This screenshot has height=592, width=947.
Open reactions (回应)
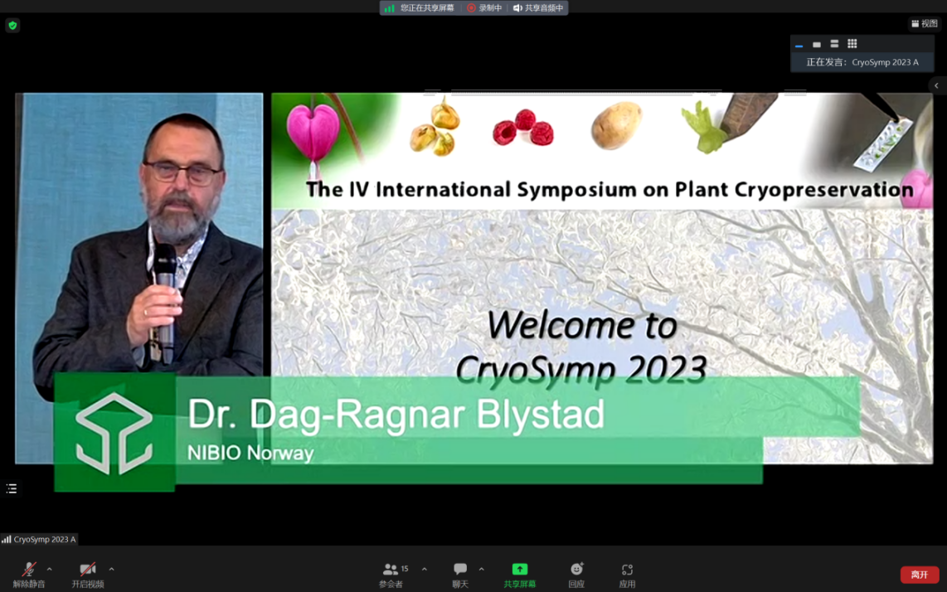[x=577, y=575]
